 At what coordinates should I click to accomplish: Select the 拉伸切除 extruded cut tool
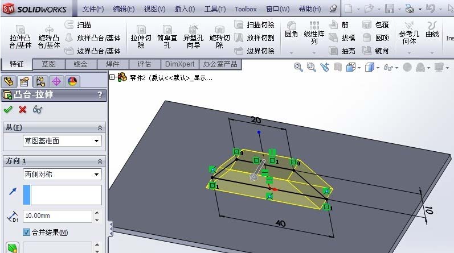pos(141,37)
